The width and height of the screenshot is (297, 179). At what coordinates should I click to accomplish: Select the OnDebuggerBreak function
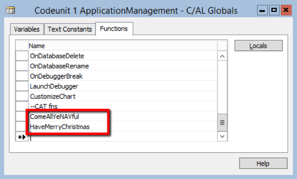tap(123, 76)
